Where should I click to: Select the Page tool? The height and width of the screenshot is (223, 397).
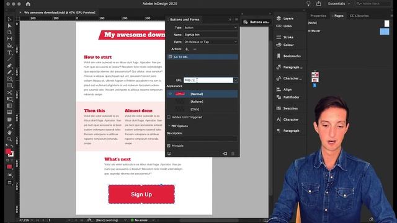(9, 32)
